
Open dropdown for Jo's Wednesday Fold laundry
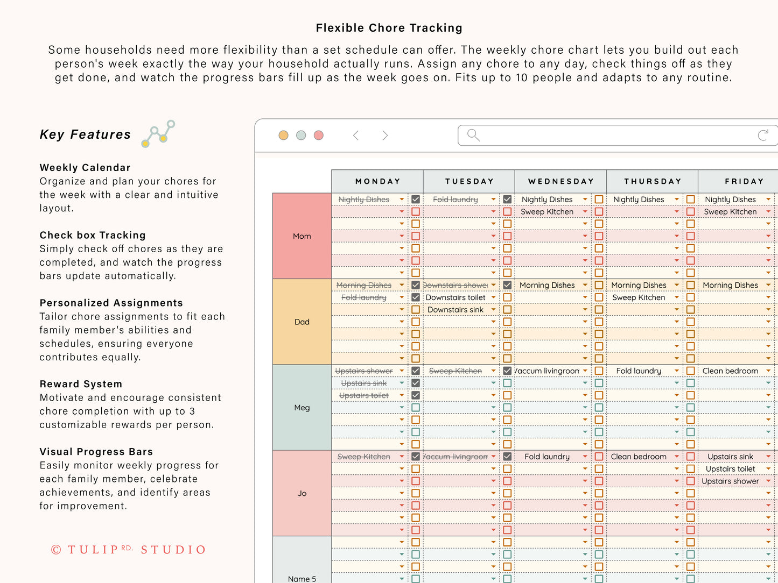click(585, 457)
